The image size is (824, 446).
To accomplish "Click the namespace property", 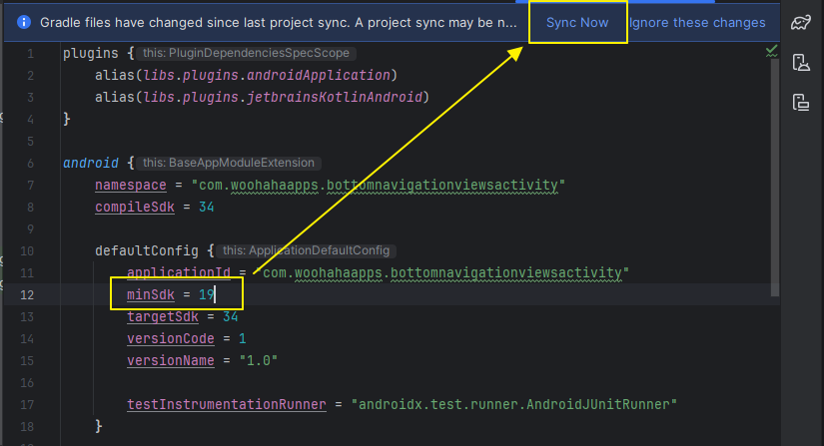I will pyautogui.click(x=130, y=186).
